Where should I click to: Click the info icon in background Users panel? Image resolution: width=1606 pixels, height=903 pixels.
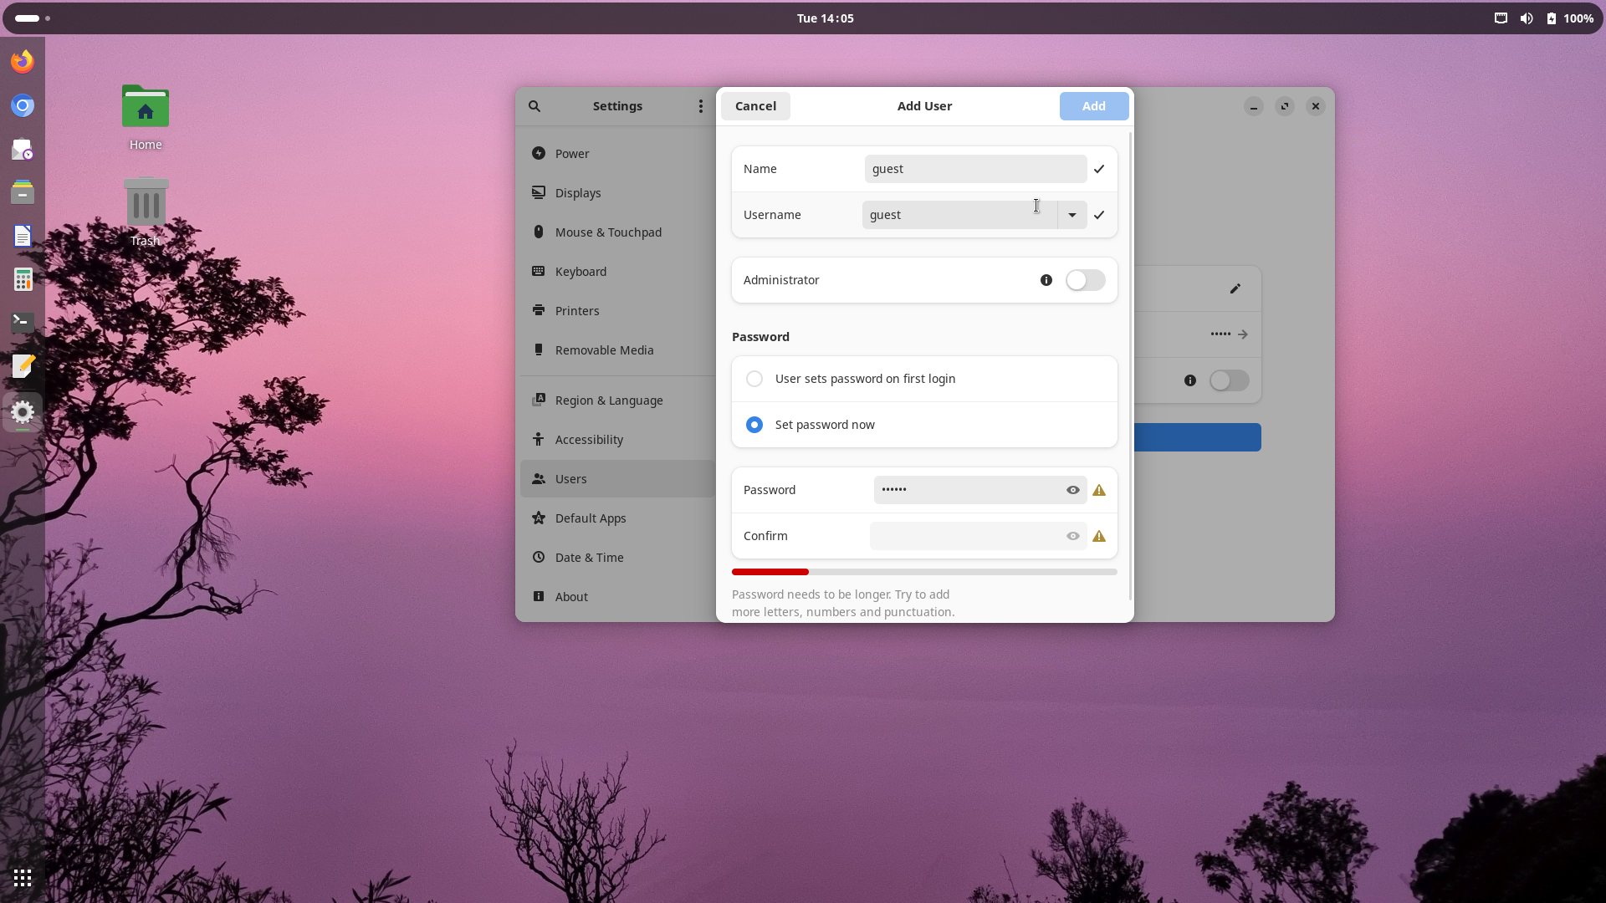click(x=1190, y=380)
